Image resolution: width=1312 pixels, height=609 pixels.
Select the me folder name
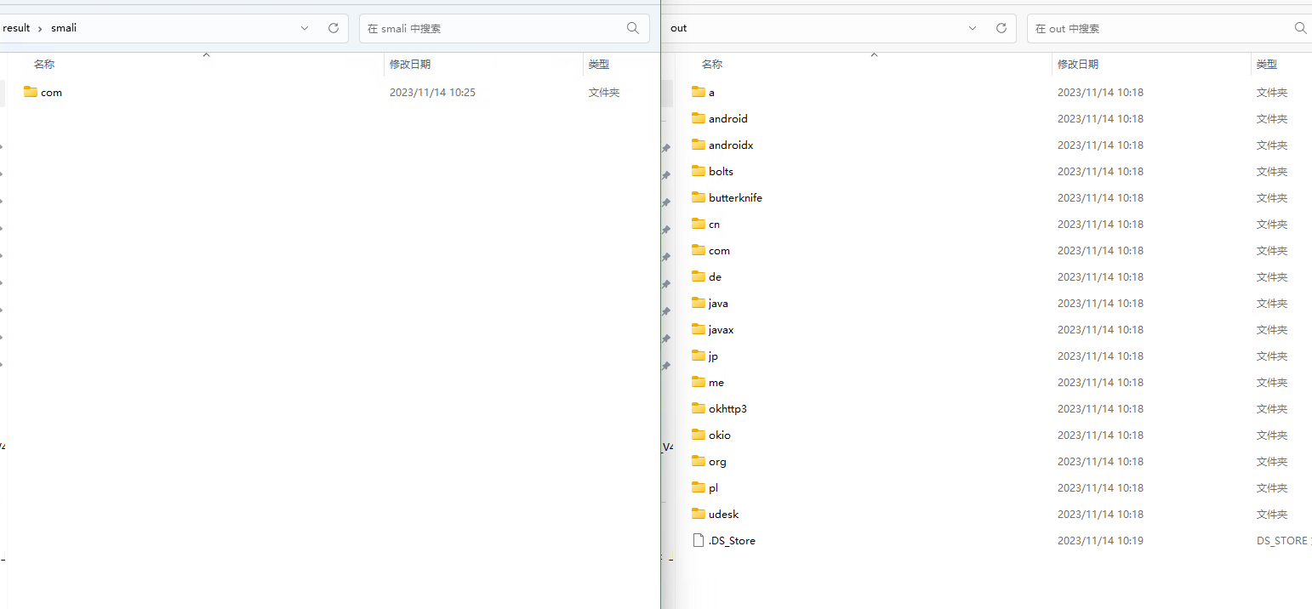716,383
